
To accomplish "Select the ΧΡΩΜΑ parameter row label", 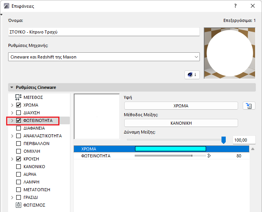I will (x=89, y=149).
